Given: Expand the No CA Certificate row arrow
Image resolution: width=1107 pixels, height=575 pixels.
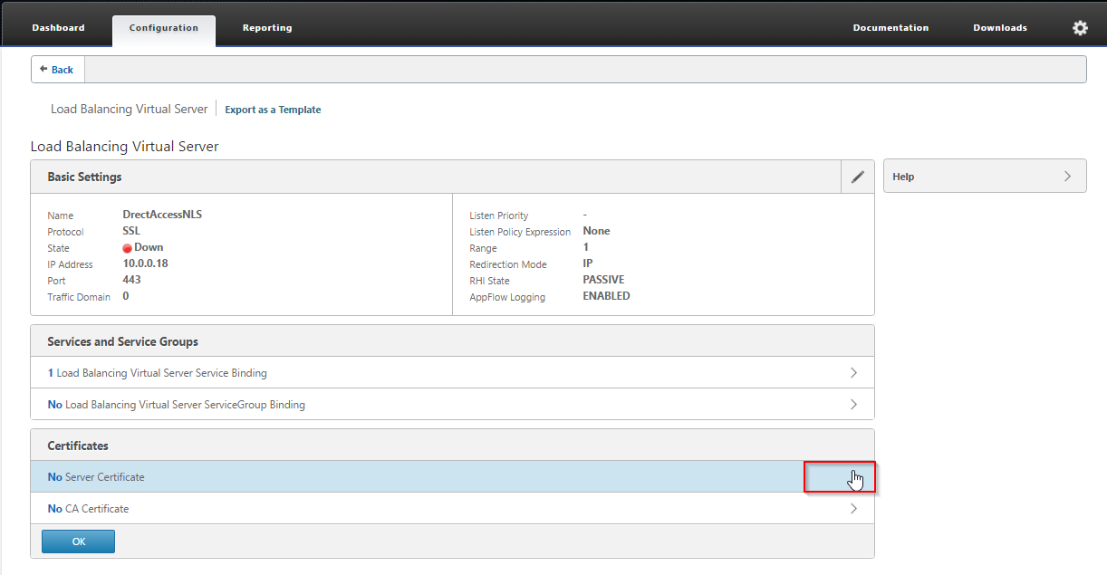Looking at the screenshot, I should (853, 509).
